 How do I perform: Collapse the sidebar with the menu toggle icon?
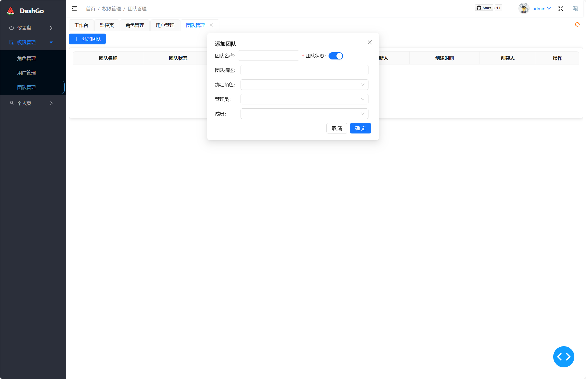[74, 8]
